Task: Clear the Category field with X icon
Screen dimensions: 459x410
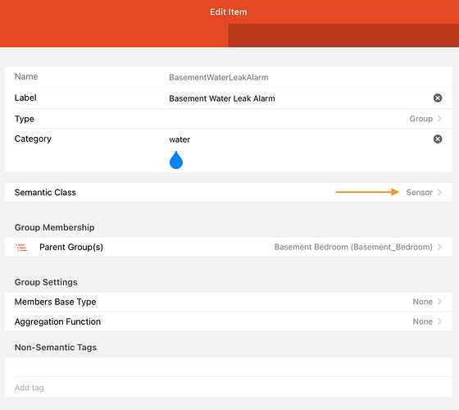Action: point(438,139)
